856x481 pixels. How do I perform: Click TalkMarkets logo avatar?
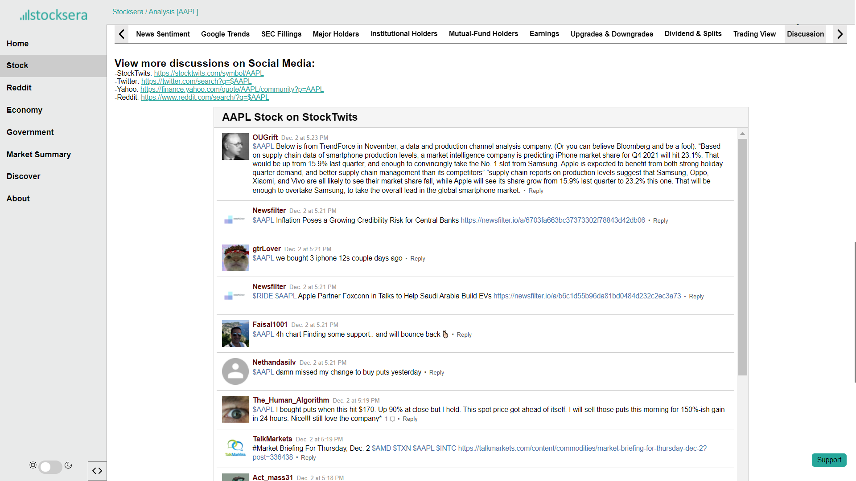point(235,448)
